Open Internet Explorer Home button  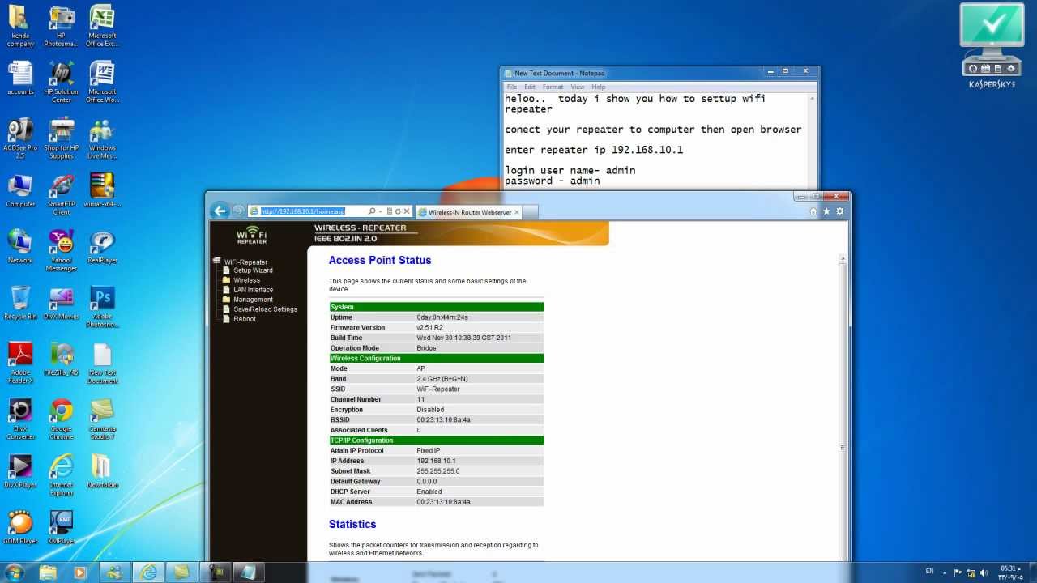[813, 211]
